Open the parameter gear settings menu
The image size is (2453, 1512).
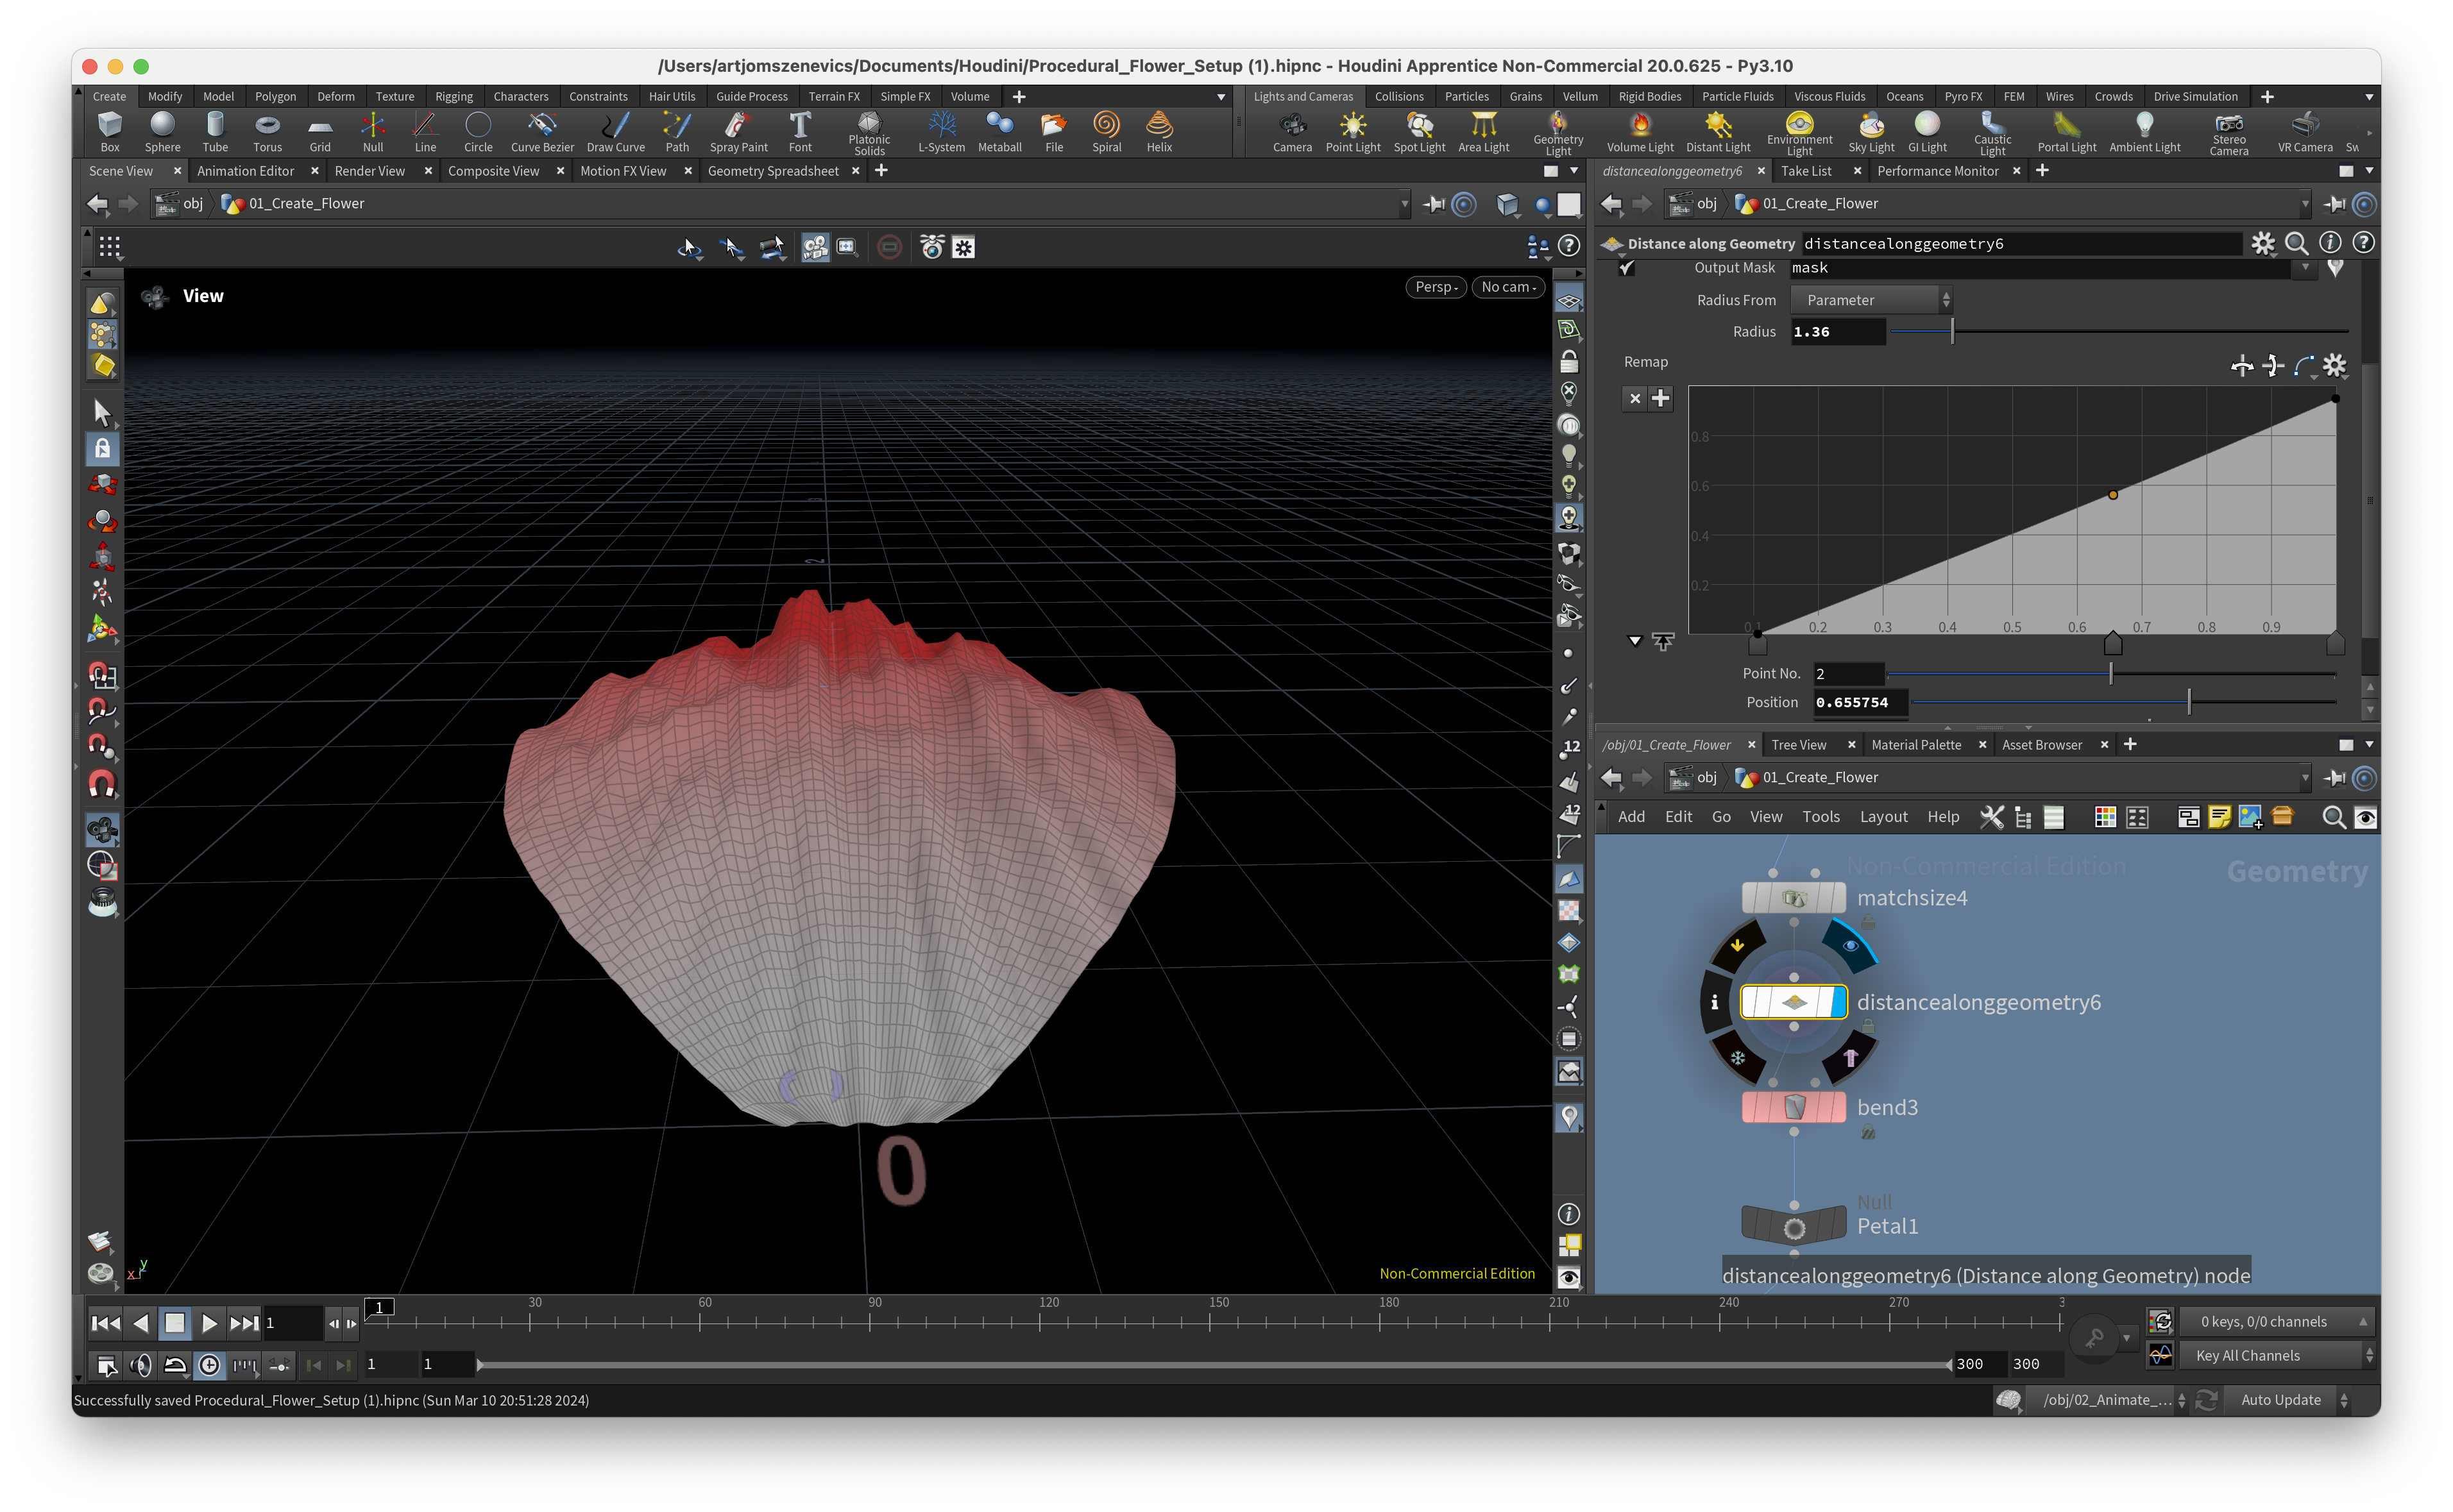[2262, 243]
